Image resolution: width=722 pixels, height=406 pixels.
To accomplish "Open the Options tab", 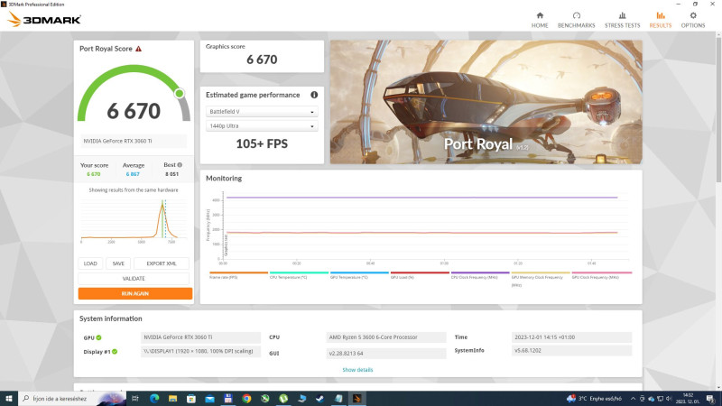I will 693,20.
